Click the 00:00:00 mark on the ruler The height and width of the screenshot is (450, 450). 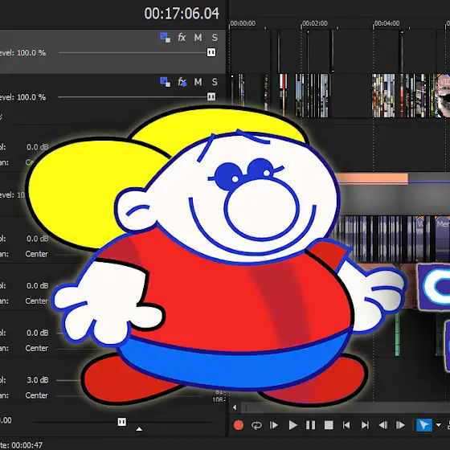[x=243, y=23]
